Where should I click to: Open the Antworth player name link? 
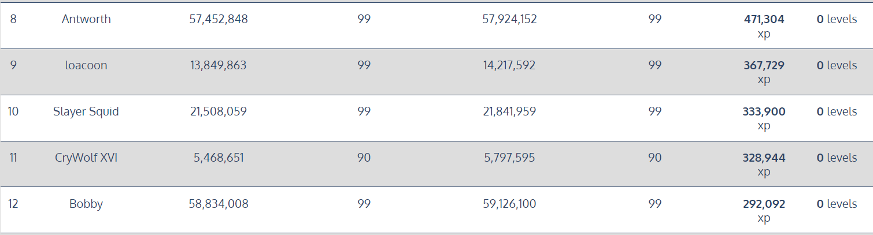[x=86, y=19]
